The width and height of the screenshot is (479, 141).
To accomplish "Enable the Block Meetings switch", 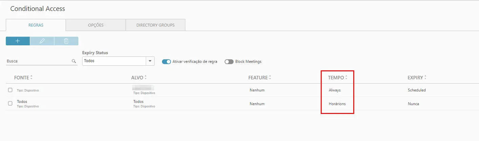I will pyautogui.click(x=229, y=62).
